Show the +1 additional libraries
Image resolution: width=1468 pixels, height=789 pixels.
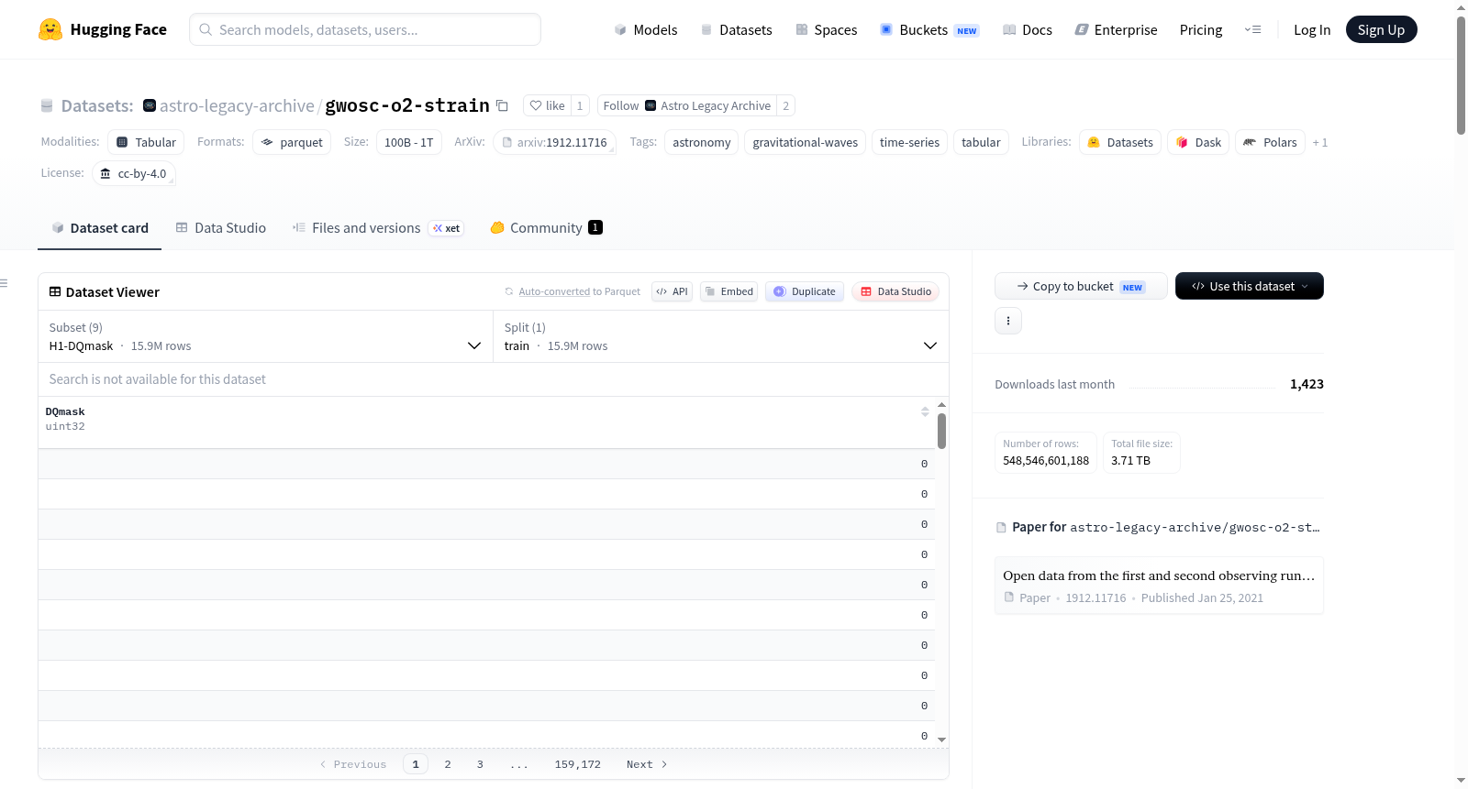(x=1320, y=142)
